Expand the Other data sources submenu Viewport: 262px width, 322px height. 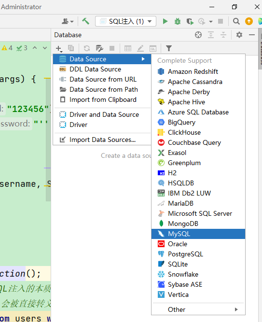click(x=198, y=309)
